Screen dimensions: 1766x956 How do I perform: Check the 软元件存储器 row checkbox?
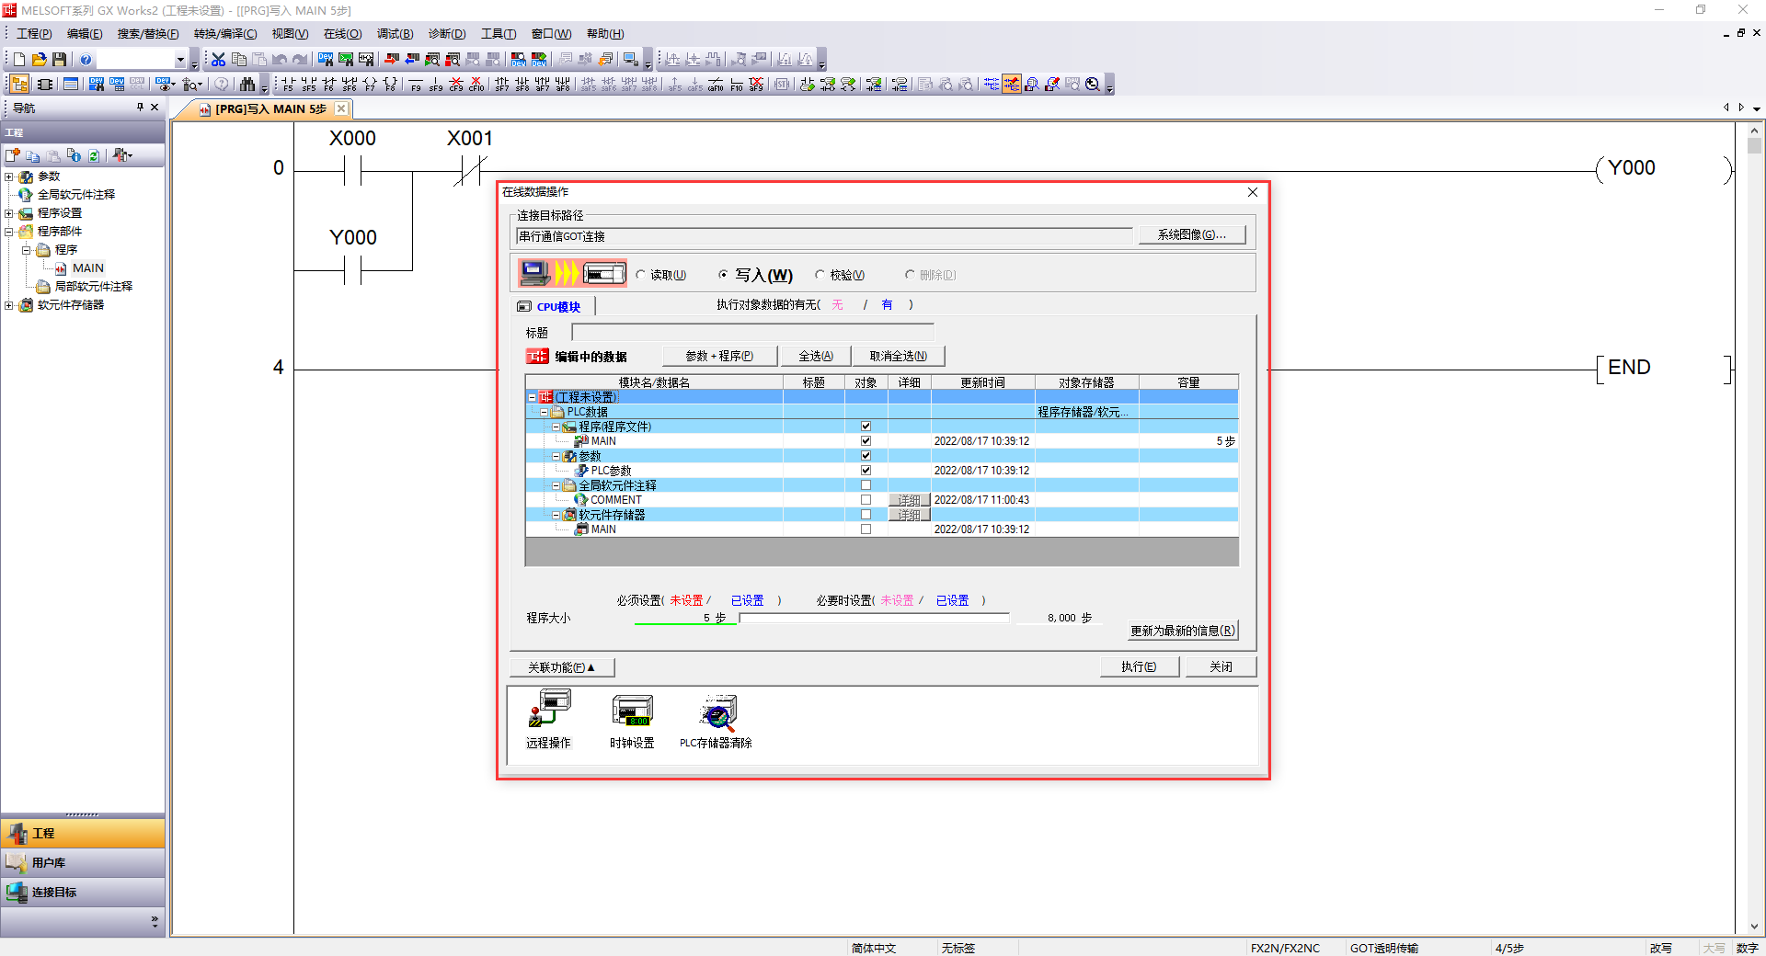click(x=866, y=515)
